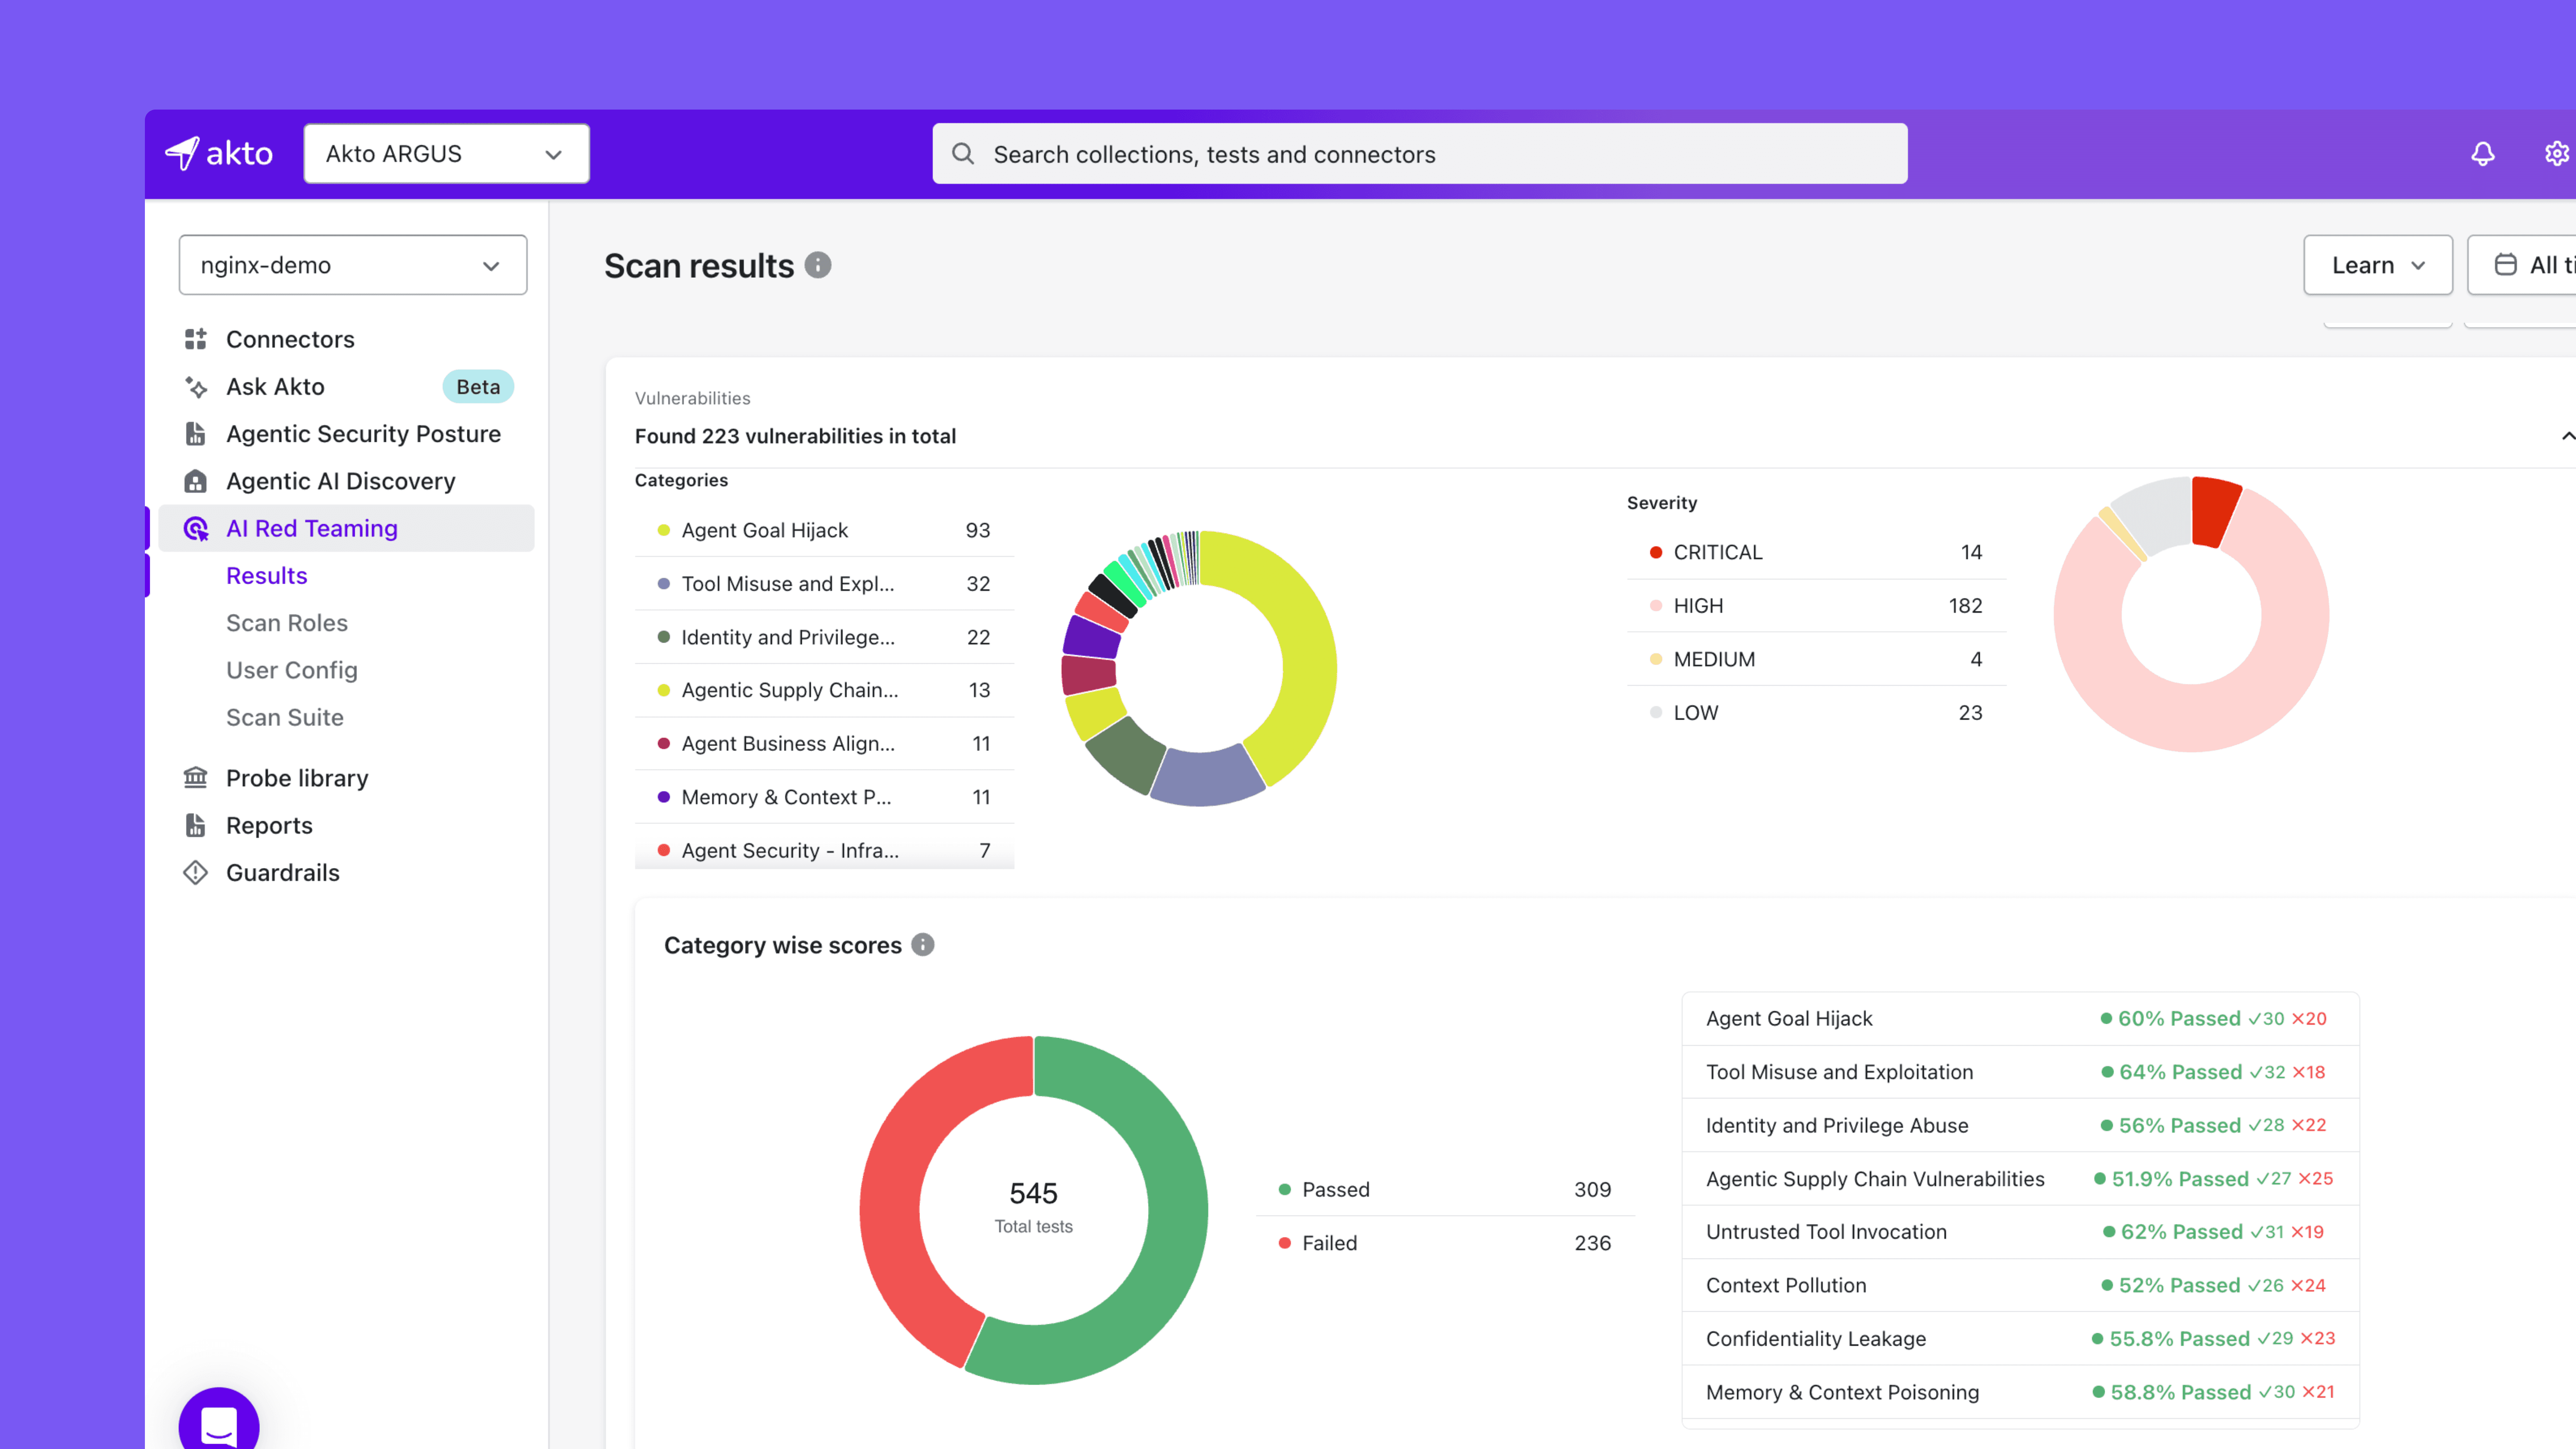Click the search collections input field

pyautogui.click(x=1420, y=154)
